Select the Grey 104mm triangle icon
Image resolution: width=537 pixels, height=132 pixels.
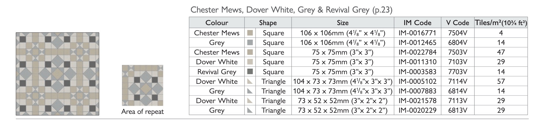tap(250, 91)
